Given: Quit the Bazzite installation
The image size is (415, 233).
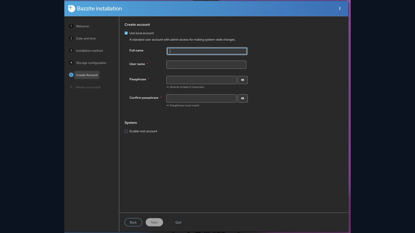Looking at the screenshot, I should click(x=178, y=222).
